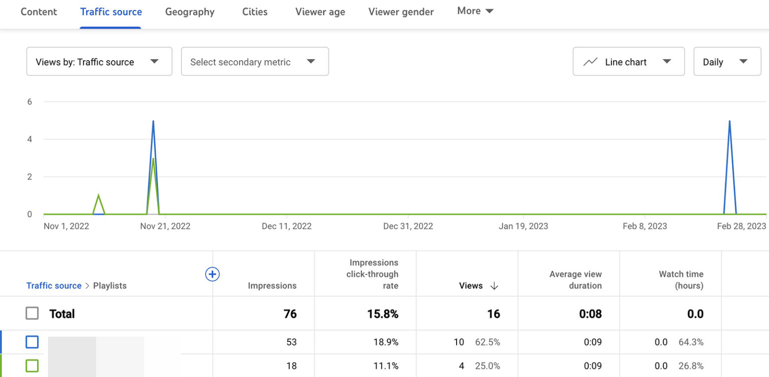769x377 pixels.
Task: Click the Traffic source breadcrumb link
Action: click(54, 285)
